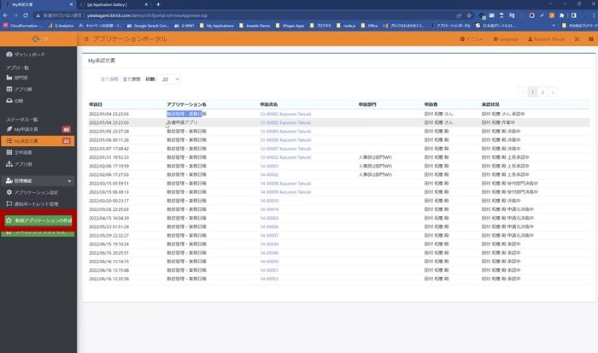Screen dimensions: 598x353
Task: Open the Language menu
Action: 506,39
